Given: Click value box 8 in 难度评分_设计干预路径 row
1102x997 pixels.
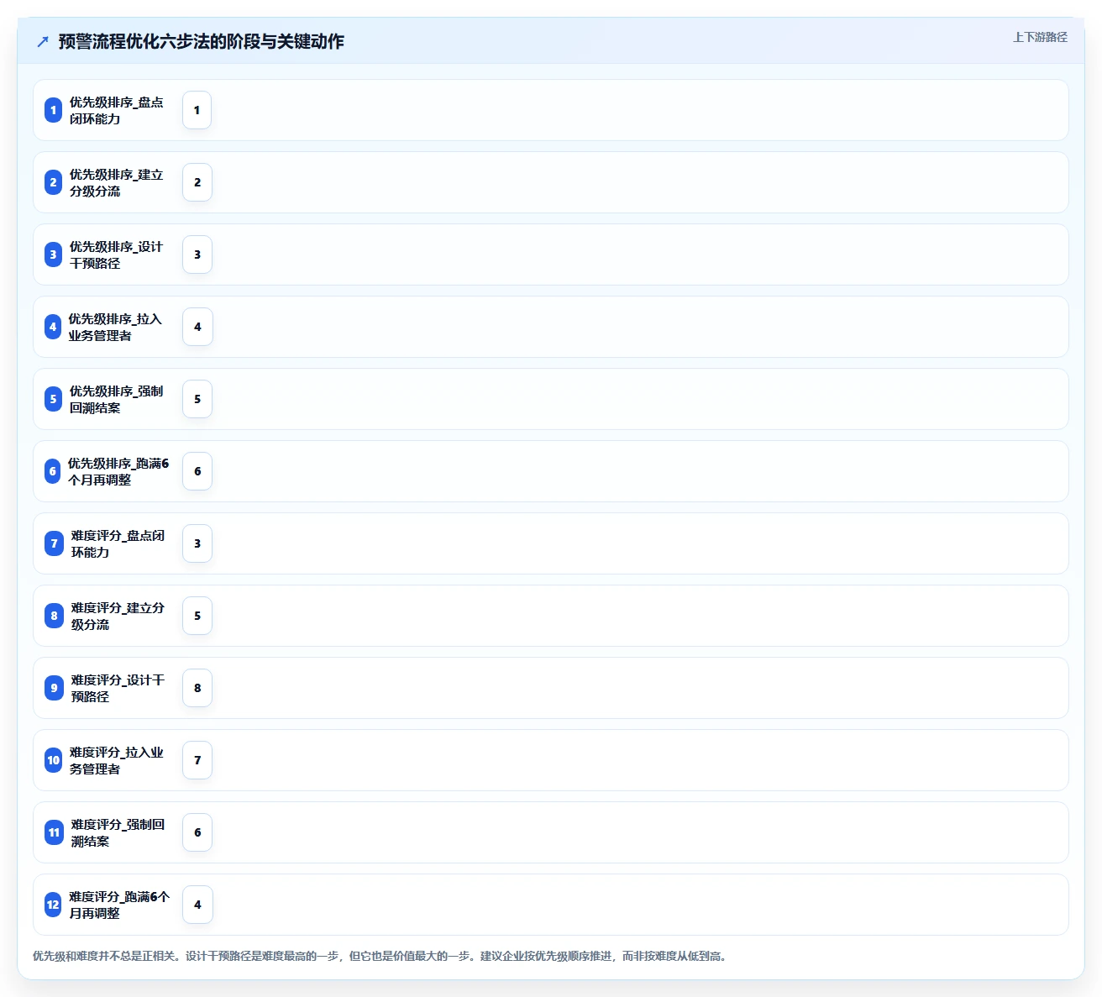Looking at the screenshot, I should (197, 688).
